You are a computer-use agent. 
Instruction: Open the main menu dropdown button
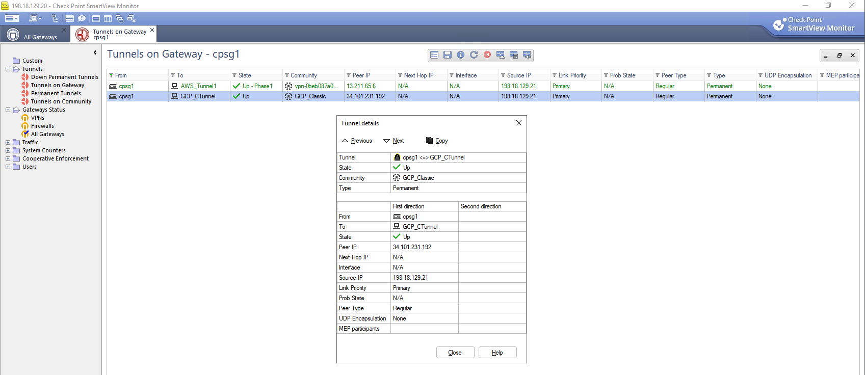(x=12, y=19)
